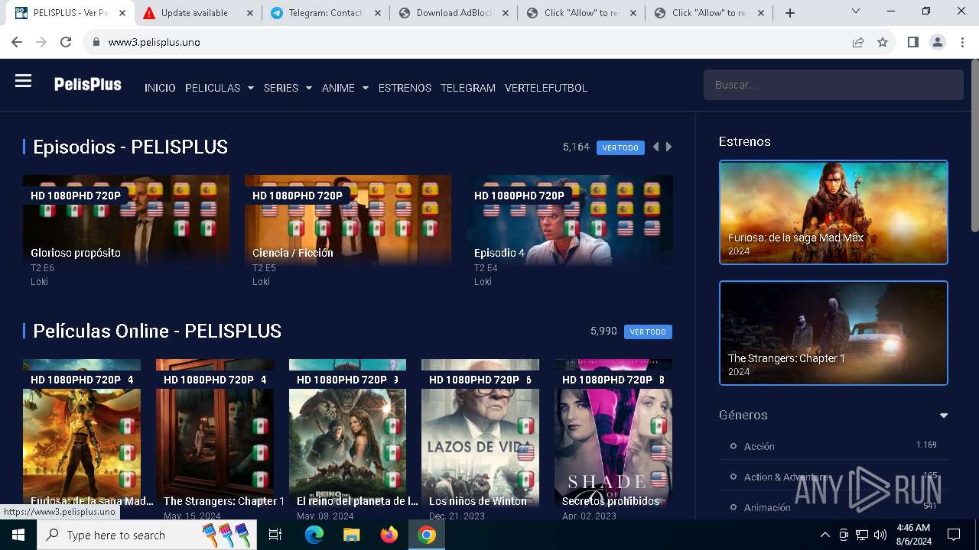The image size is (979, 550).
Task: Show previous episodes with left arrow
Action: (x=655, y=147)
